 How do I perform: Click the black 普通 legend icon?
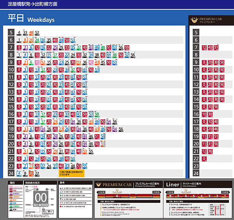pos(11,209)
